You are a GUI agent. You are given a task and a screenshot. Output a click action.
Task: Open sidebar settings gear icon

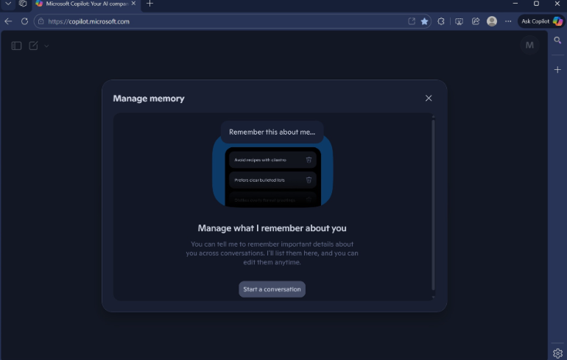(x=557, y=353)
